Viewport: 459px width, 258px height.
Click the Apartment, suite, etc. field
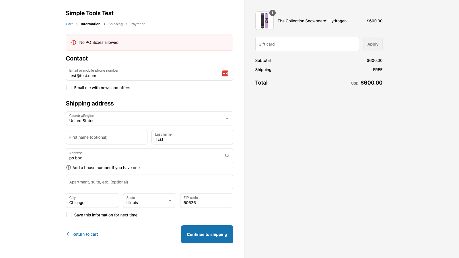click(149, 182)
